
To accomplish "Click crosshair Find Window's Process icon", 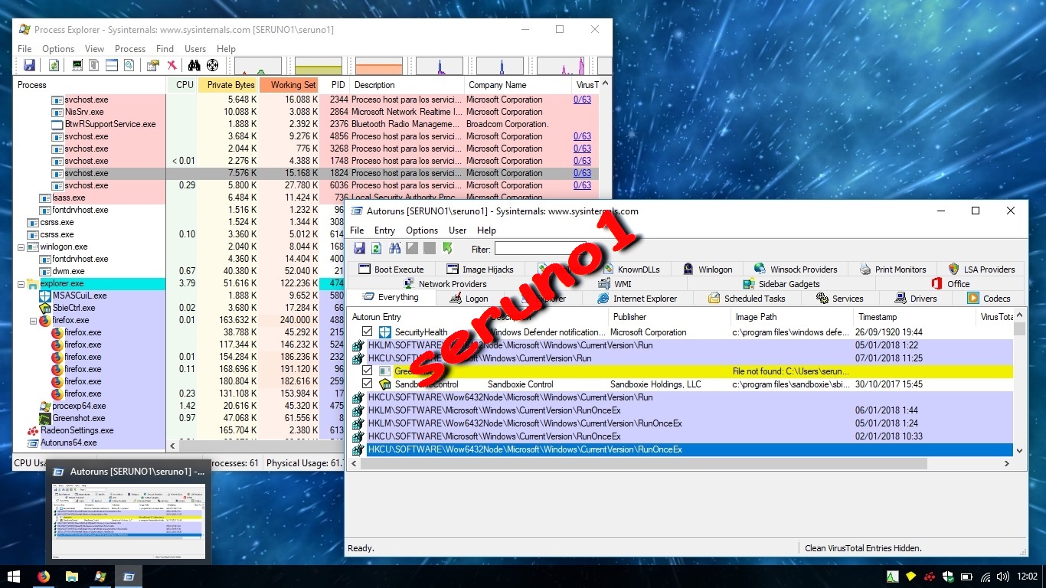I will [x=213, y=66].
